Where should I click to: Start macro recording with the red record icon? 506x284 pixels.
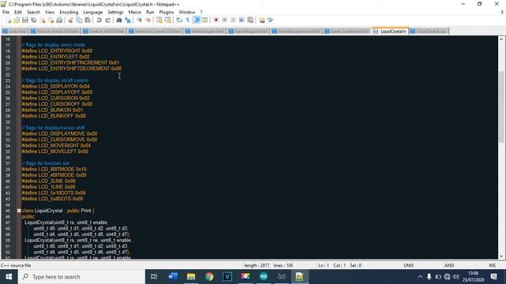[216, 20]
